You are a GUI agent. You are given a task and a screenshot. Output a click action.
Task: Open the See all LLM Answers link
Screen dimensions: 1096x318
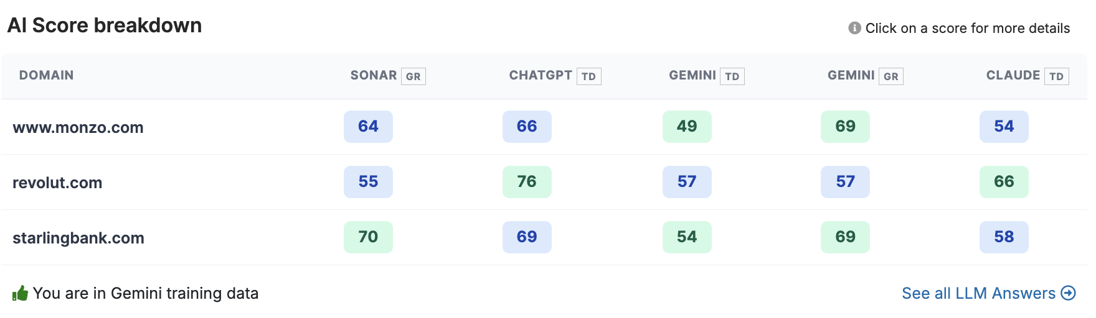[978, 293]
